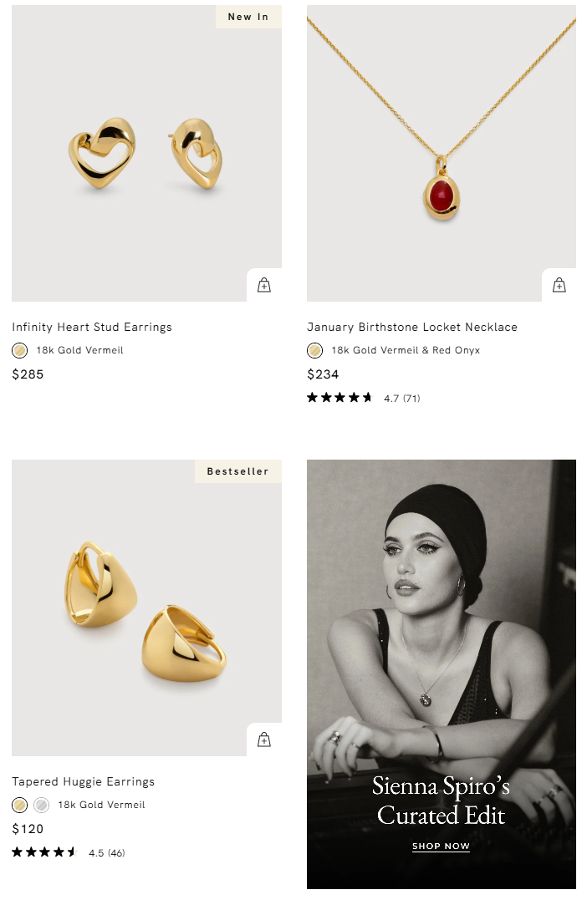The height and width of the screenshot is (905, 582).
Task: Quick-add January Birthstone Locket Necklace to bag
Action: pos(559,285)
